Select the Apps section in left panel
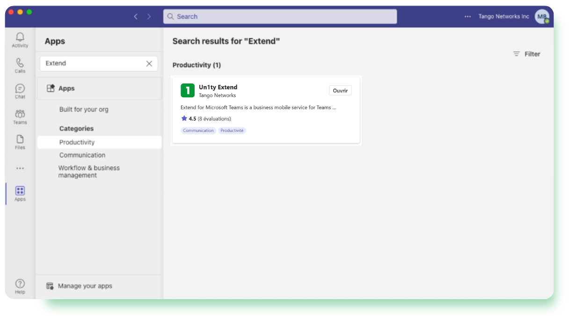The width and height of the screenshot is (570, 316). [x=99, y=88]
